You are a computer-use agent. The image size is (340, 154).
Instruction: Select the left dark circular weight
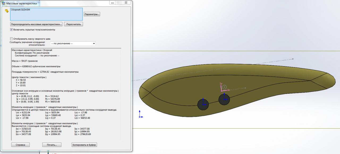coord(203,105)
